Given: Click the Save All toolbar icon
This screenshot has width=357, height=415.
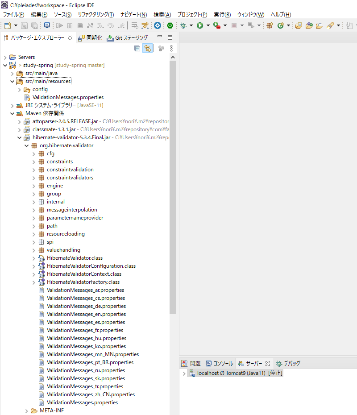Looking at the screenshot, I should pos(34,25).
